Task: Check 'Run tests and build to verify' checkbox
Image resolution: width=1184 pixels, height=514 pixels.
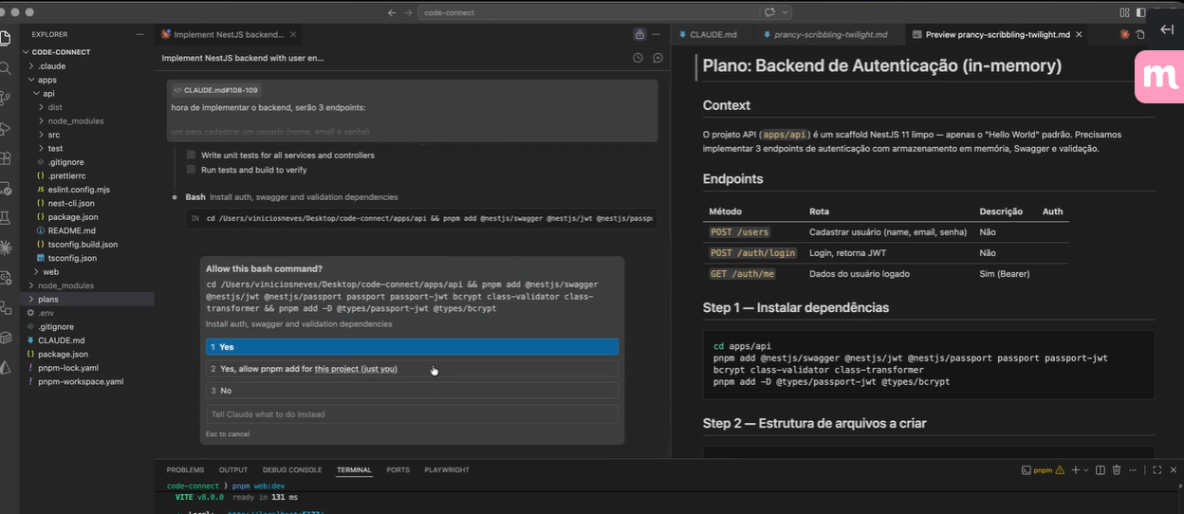Action: (192, 170)
